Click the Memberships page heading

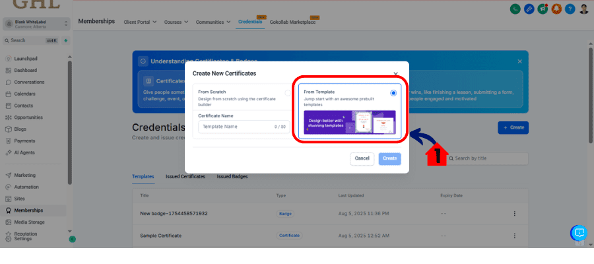point(96,21)
